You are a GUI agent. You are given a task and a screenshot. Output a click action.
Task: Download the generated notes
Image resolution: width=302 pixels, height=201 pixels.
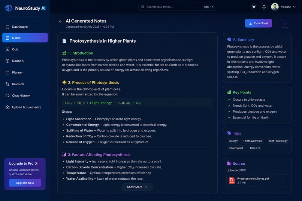(258, 23)
